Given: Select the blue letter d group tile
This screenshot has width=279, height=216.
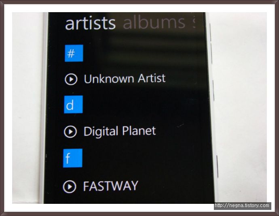Looking at the screenshot, I should tap(73, 105).
